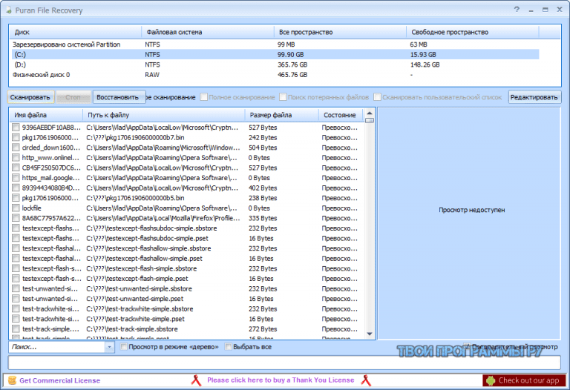This screenshot has width=570, height=390.
Task: Click the red ribbon left of the Thank You text
Action: tap(196, 380)
